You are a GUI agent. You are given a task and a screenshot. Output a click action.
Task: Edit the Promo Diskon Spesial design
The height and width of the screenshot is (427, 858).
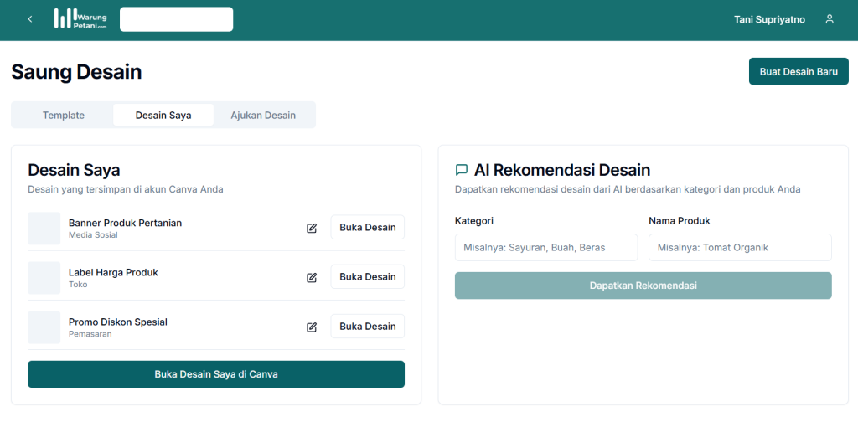coord(312,327)
